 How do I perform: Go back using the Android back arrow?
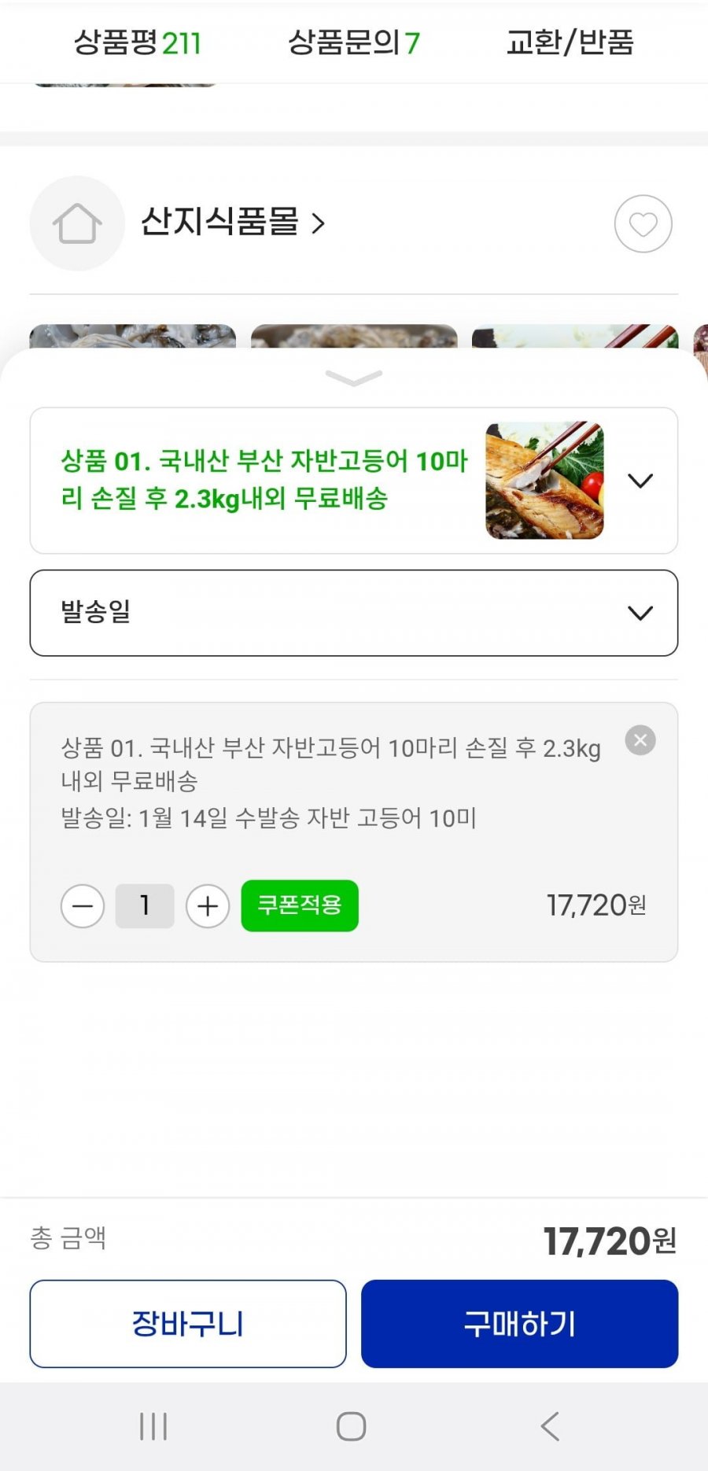tap(550, 1426)
